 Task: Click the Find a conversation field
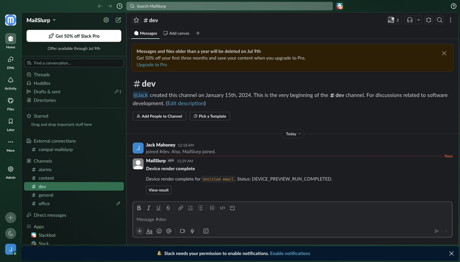(74, 63)
